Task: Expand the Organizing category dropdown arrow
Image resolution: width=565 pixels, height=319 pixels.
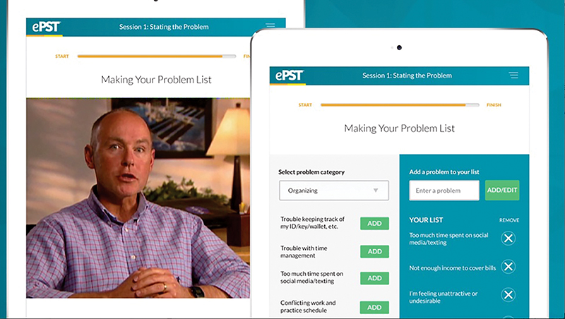Action: (x=376, y=191)
